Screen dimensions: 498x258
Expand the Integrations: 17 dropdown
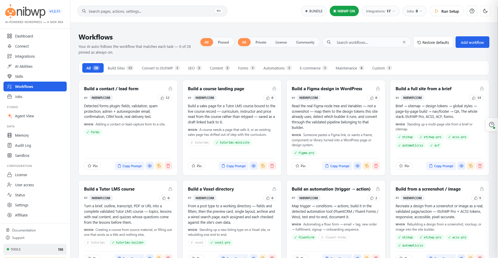coord(381,11)
